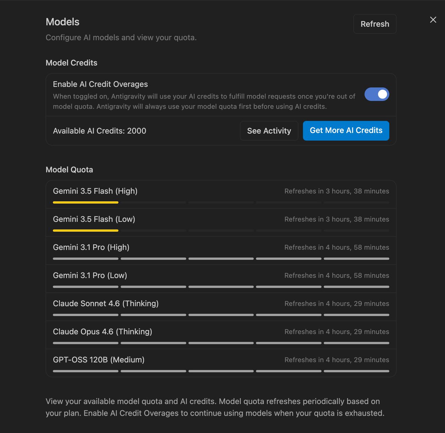The image size is (445, 433).
Task: Click refresh time for Claude Opus 4.6
Action: [x=337, y=332]
